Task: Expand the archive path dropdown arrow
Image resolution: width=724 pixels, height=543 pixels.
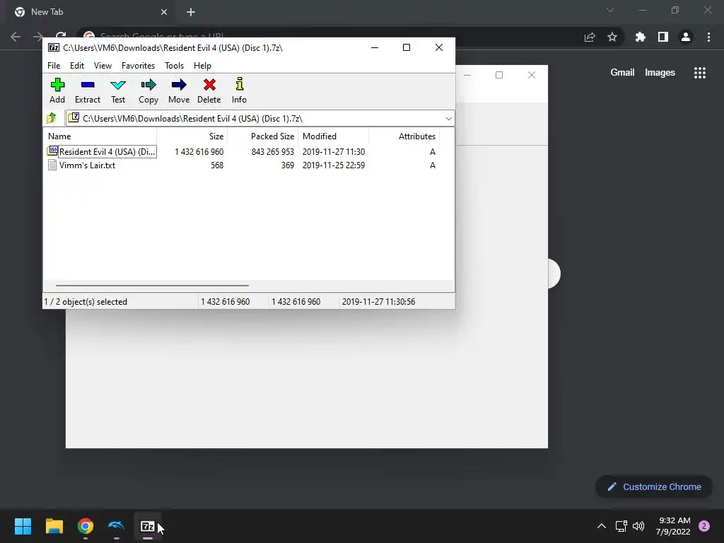Action: [x=448, y=119]
